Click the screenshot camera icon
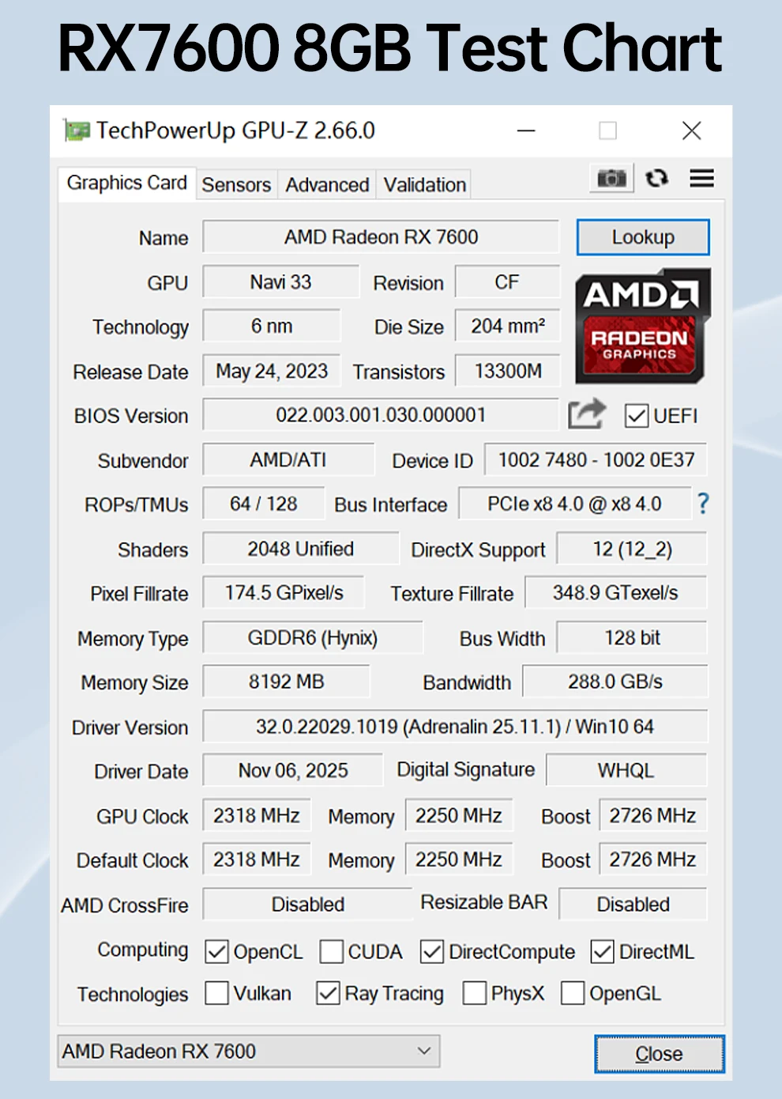 pyautogui.click(x=611, y=179)
